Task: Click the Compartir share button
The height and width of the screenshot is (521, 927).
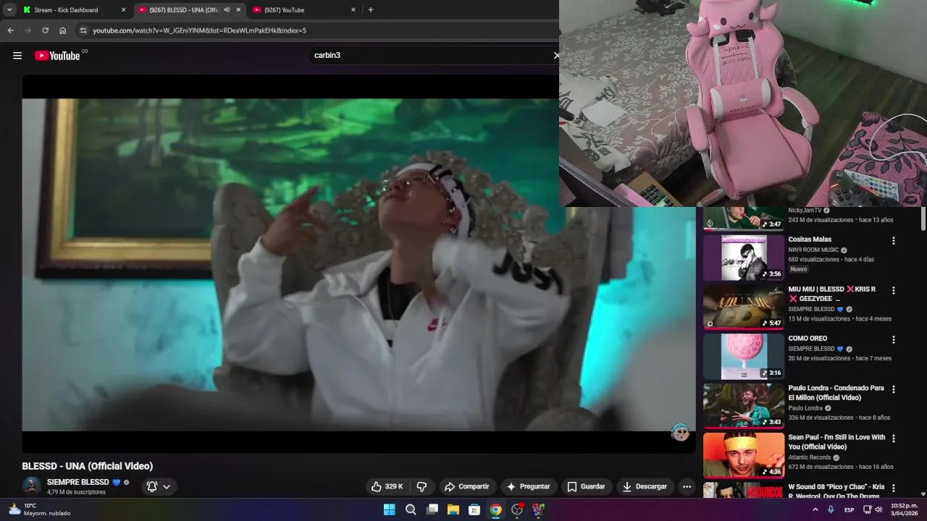Action: (467, 486)
